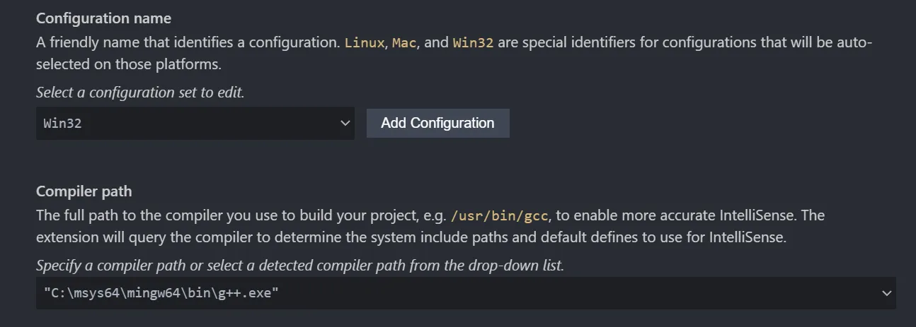This screenshot has height=327, width=916.
Task: Click the "Compiler path" section heading
Action: click(84, 191)
